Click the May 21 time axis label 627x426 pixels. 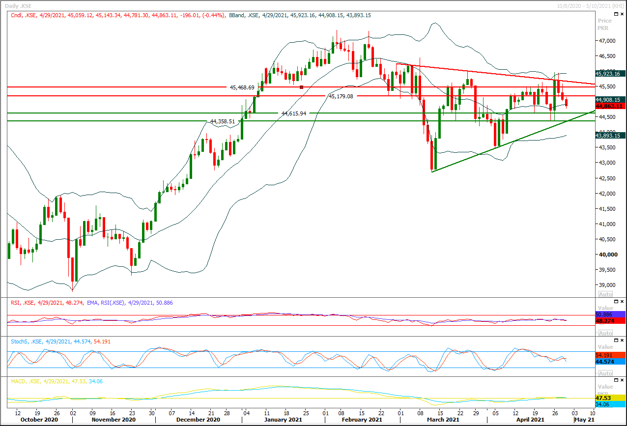(x=585, y=420)
